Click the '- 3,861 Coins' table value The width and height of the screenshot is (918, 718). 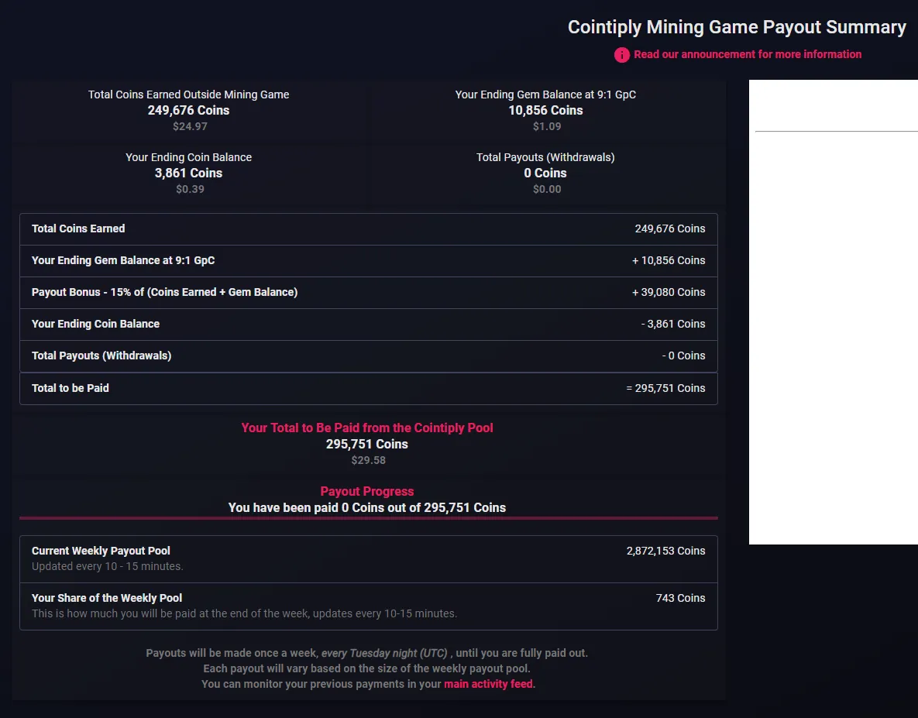(x=672, y=324)
